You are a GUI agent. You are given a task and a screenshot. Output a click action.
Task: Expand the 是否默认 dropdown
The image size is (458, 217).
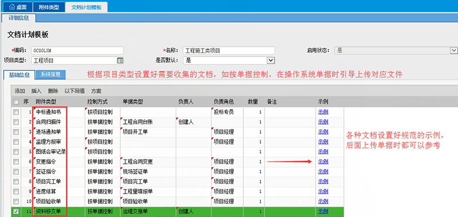(271, 61)
